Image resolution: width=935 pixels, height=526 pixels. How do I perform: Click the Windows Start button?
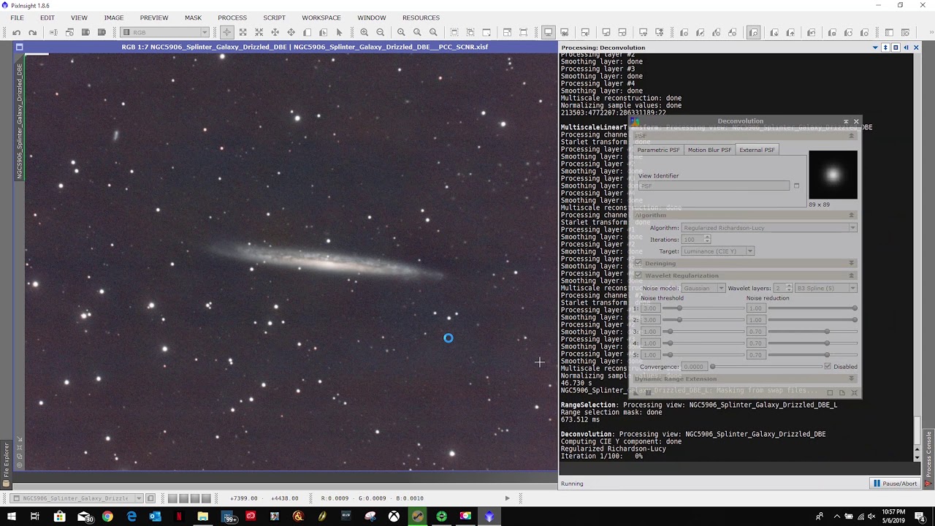click(10, 517)
